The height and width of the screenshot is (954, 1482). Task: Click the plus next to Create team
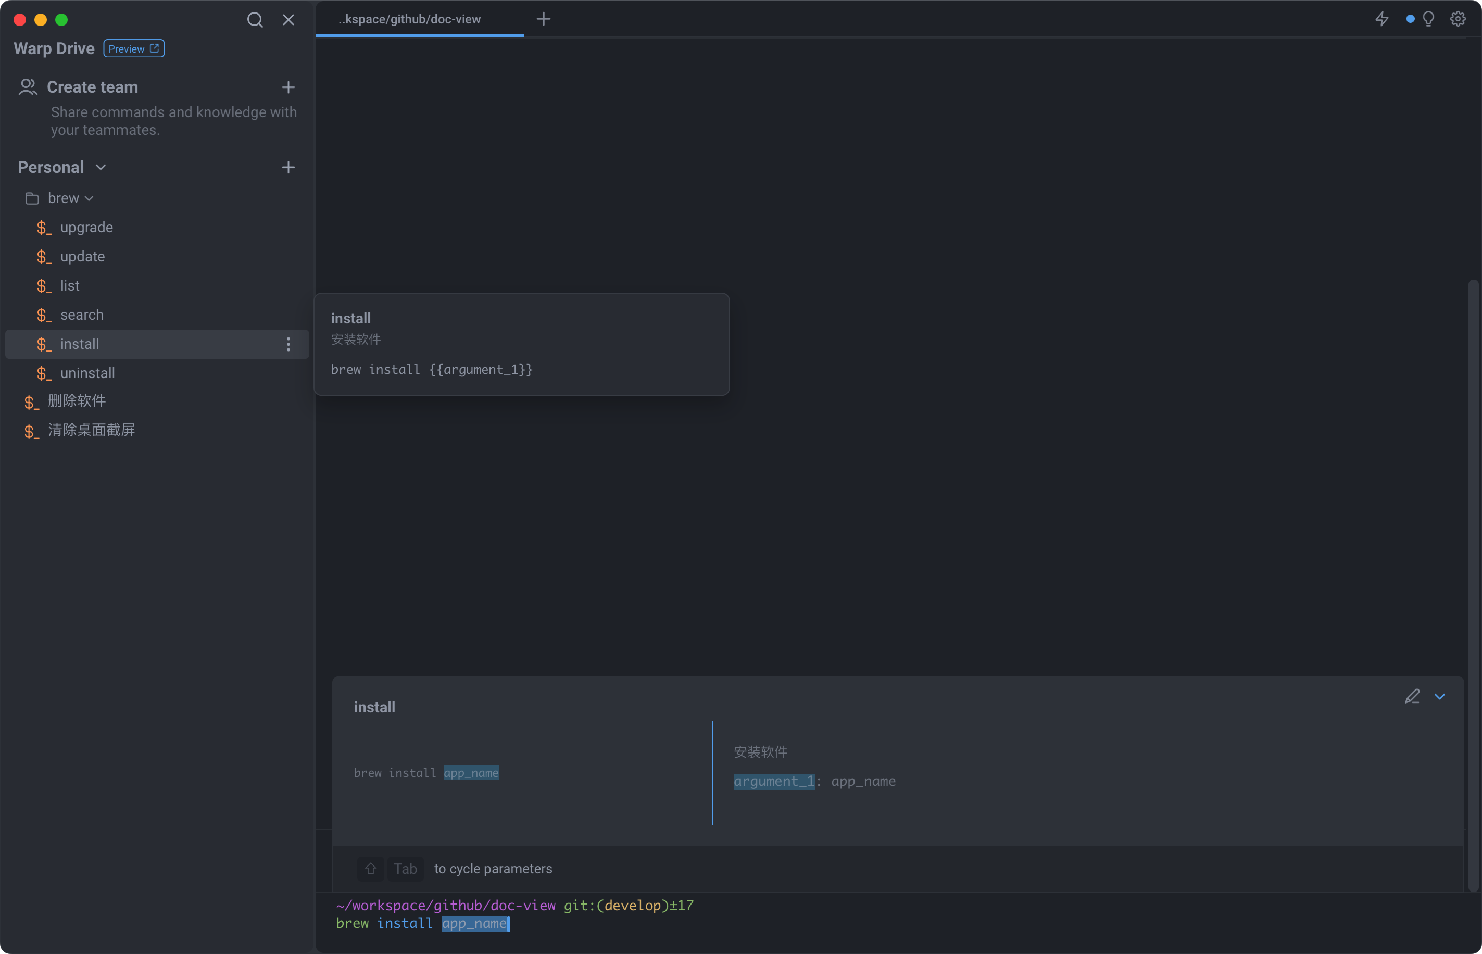[288, 87]
